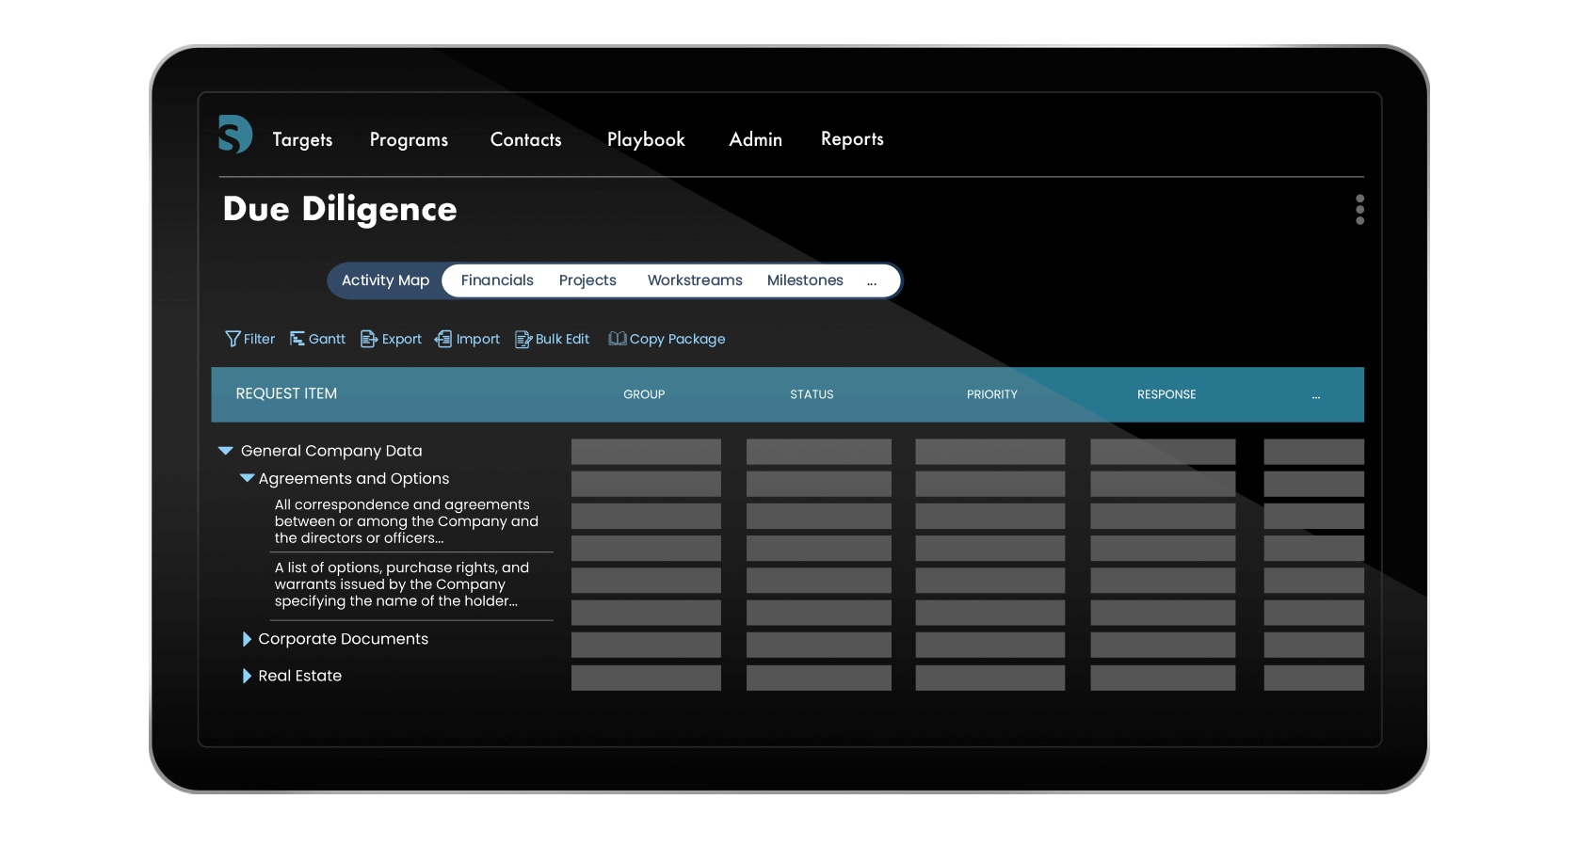Collapse the Agreements and Options group

[247, 478]
